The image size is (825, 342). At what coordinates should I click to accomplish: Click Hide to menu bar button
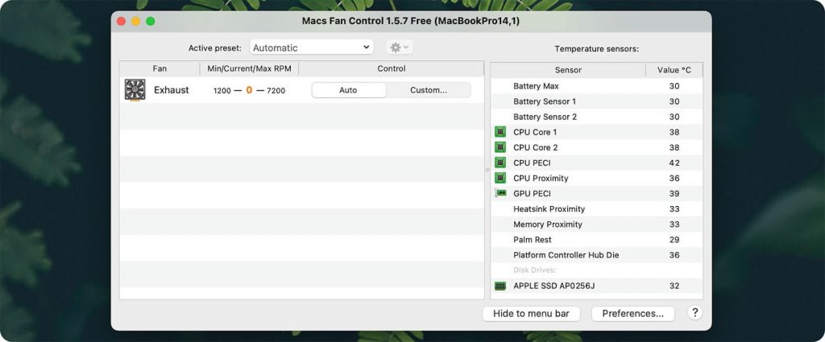click(x=531, y=314)
